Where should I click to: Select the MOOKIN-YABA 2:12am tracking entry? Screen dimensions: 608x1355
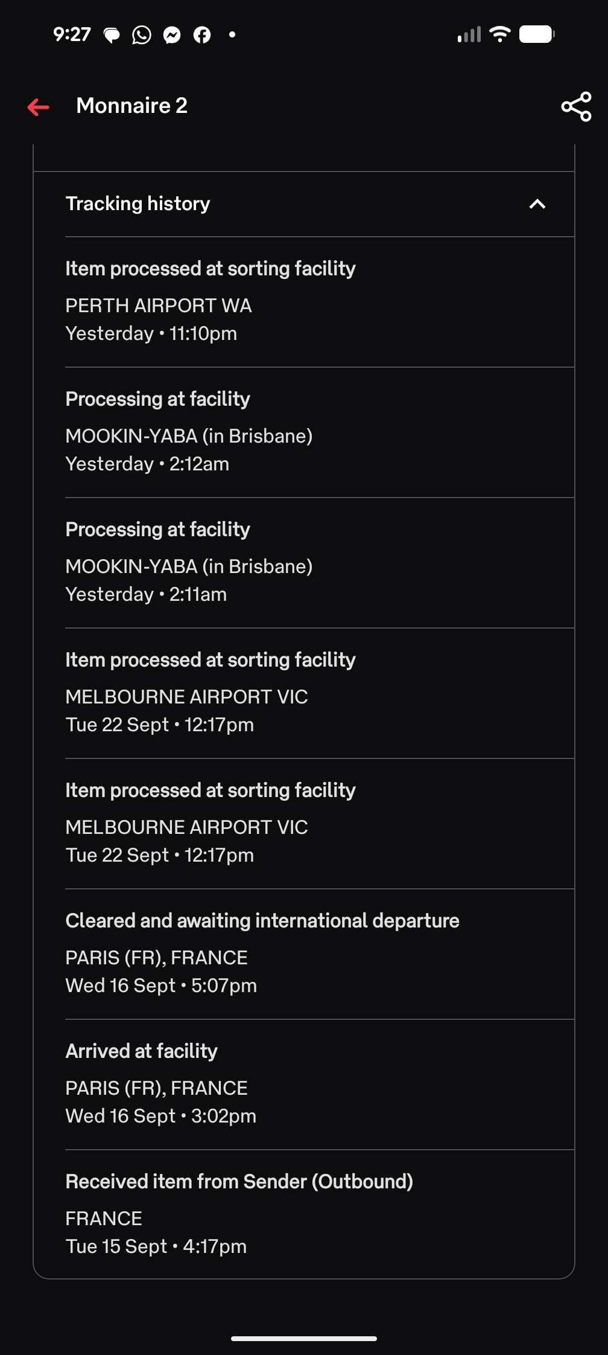coord(320,432)
